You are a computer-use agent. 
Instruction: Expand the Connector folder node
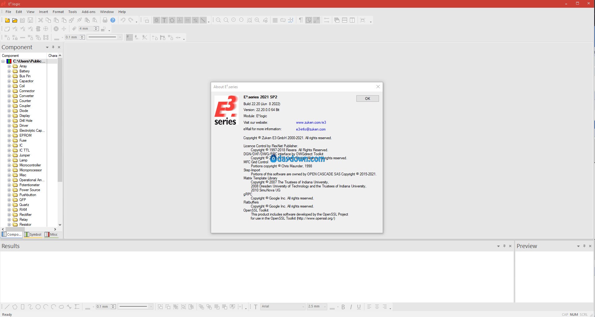[9, 91]
